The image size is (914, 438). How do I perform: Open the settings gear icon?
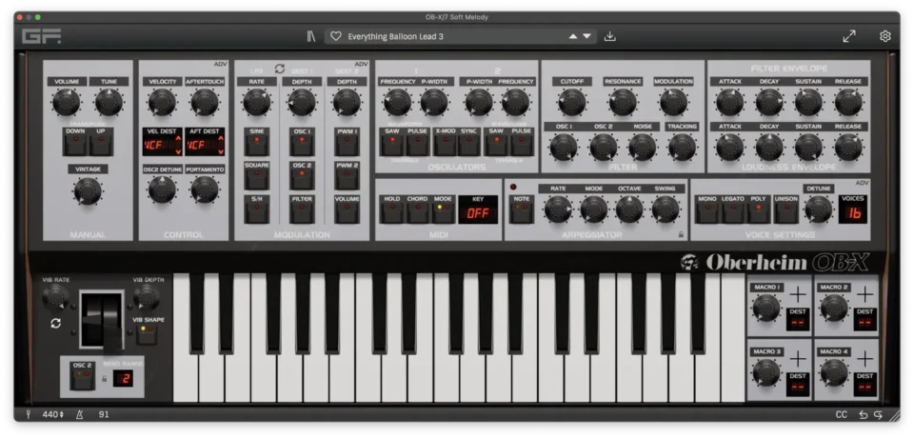[x=884, y=36]
